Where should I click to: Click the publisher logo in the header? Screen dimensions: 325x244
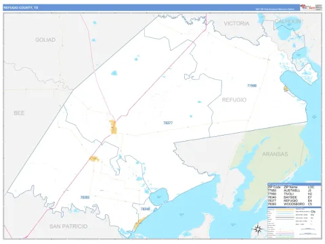307,7
